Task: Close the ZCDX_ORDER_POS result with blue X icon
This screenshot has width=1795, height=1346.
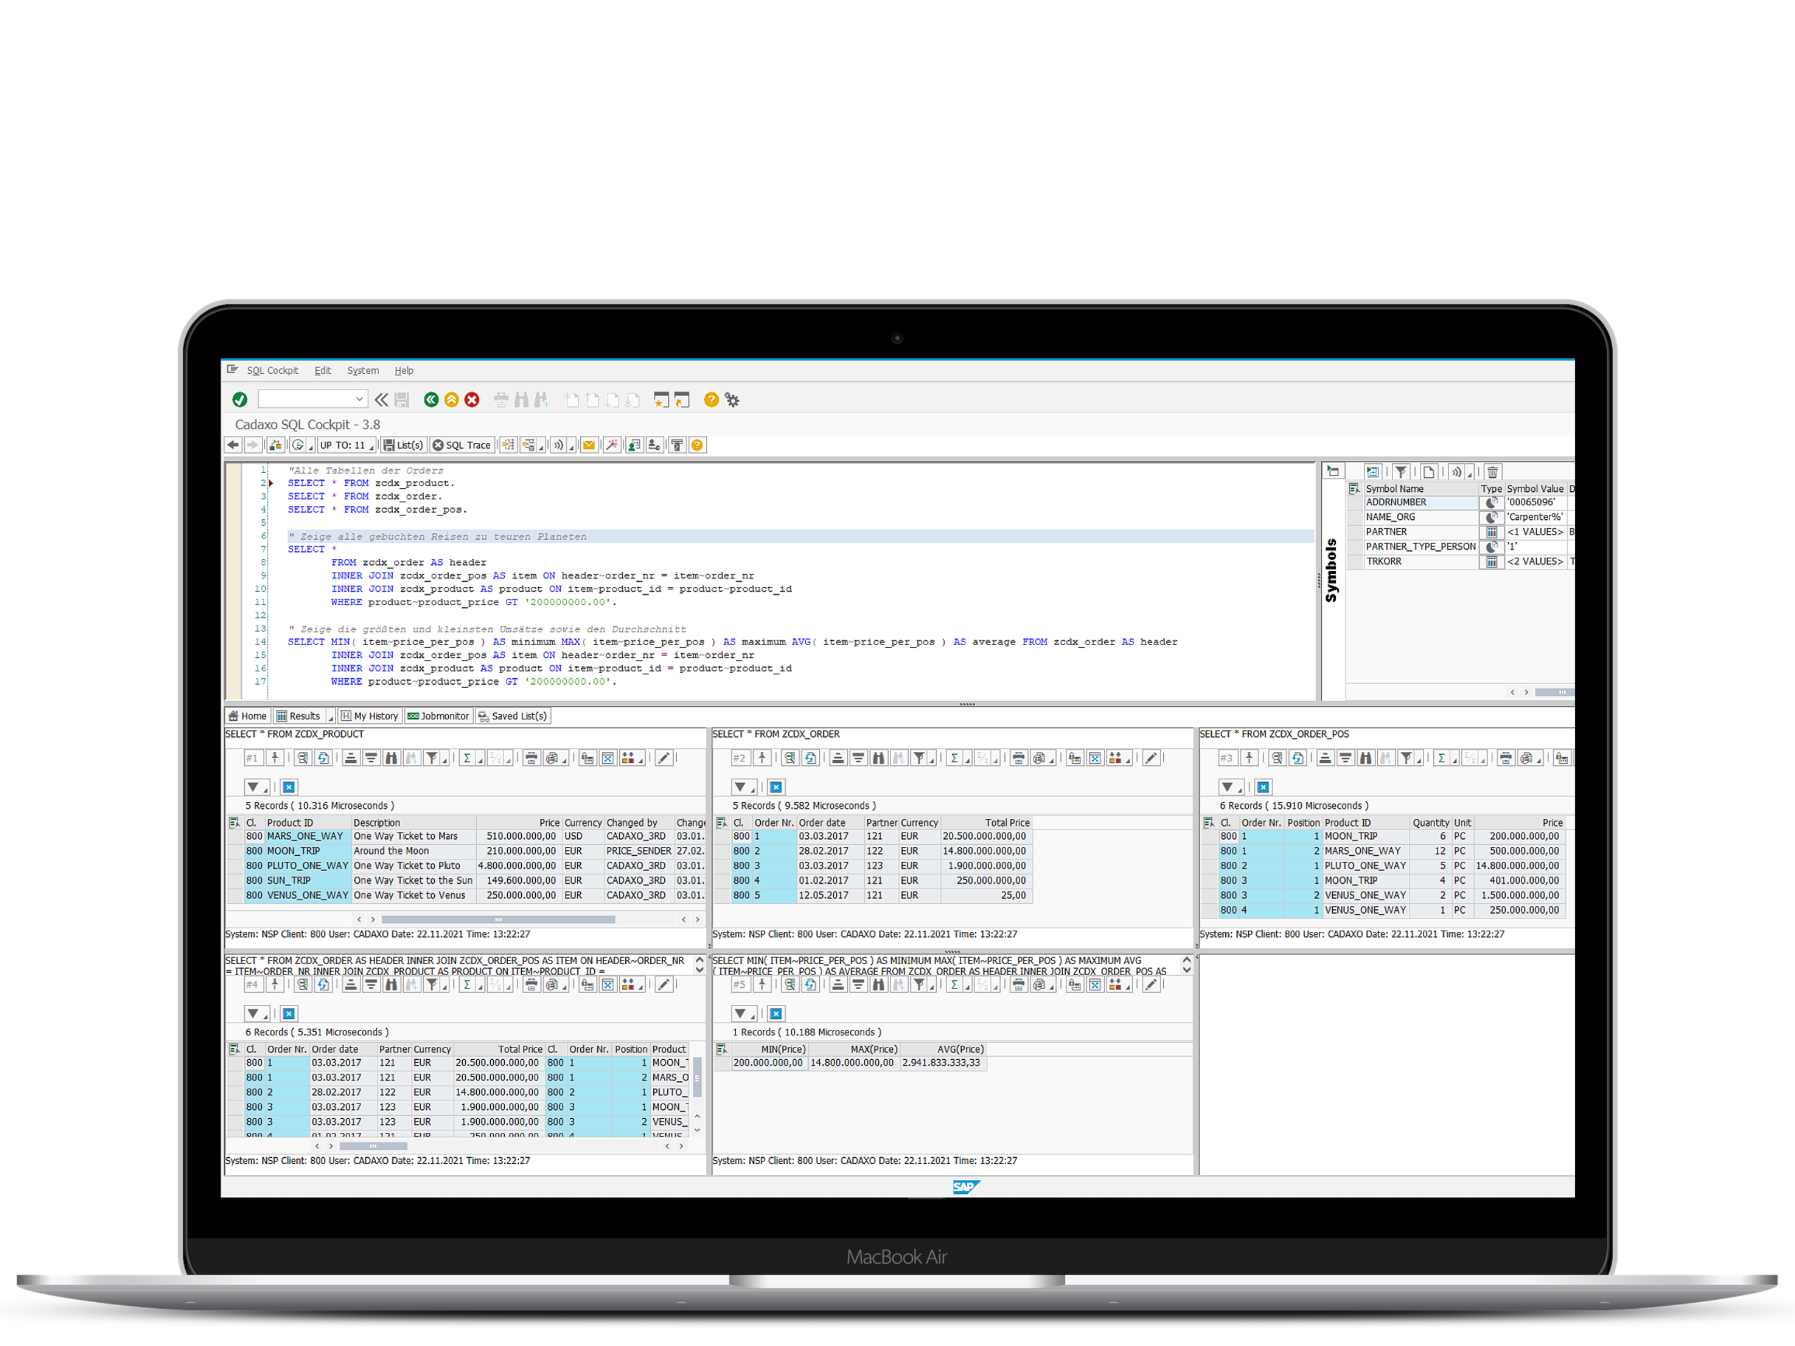Action: [1263, 787]
